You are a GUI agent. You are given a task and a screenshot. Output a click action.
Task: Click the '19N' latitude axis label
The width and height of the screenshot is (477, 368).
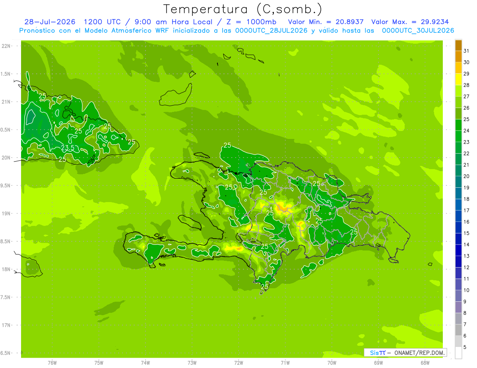tap(6, 214)
